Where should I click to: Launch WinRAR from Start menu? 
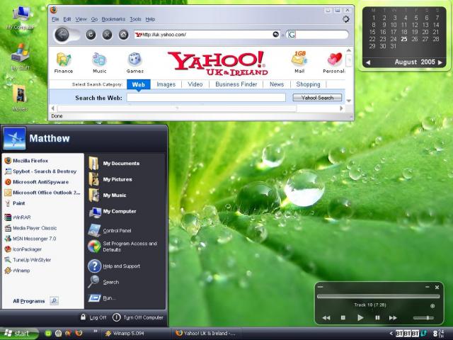pos(18,217)
